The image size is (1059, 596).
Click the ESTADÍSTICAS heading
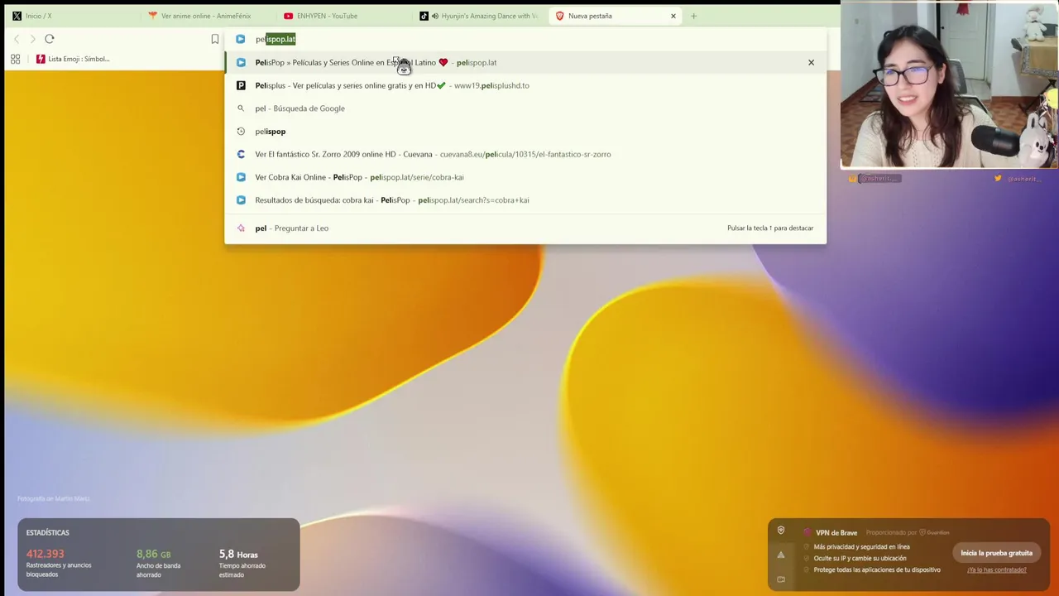pos(47,532)
